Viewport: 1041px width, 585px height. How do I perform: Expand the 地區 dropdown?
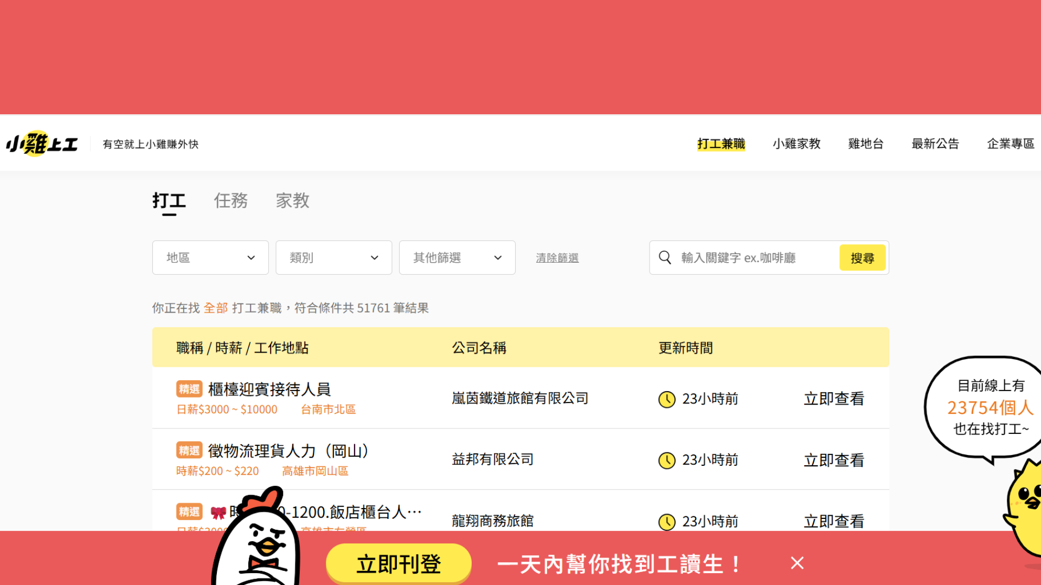(x=210, y=258)
